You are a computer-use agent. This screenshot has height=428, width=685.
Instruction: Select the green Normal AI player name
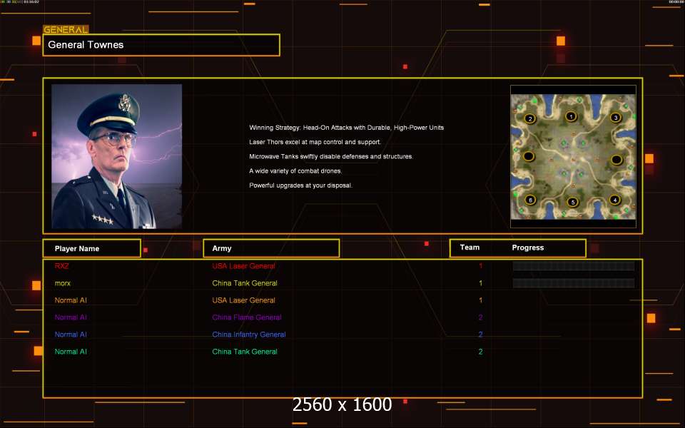coord(71,352)
